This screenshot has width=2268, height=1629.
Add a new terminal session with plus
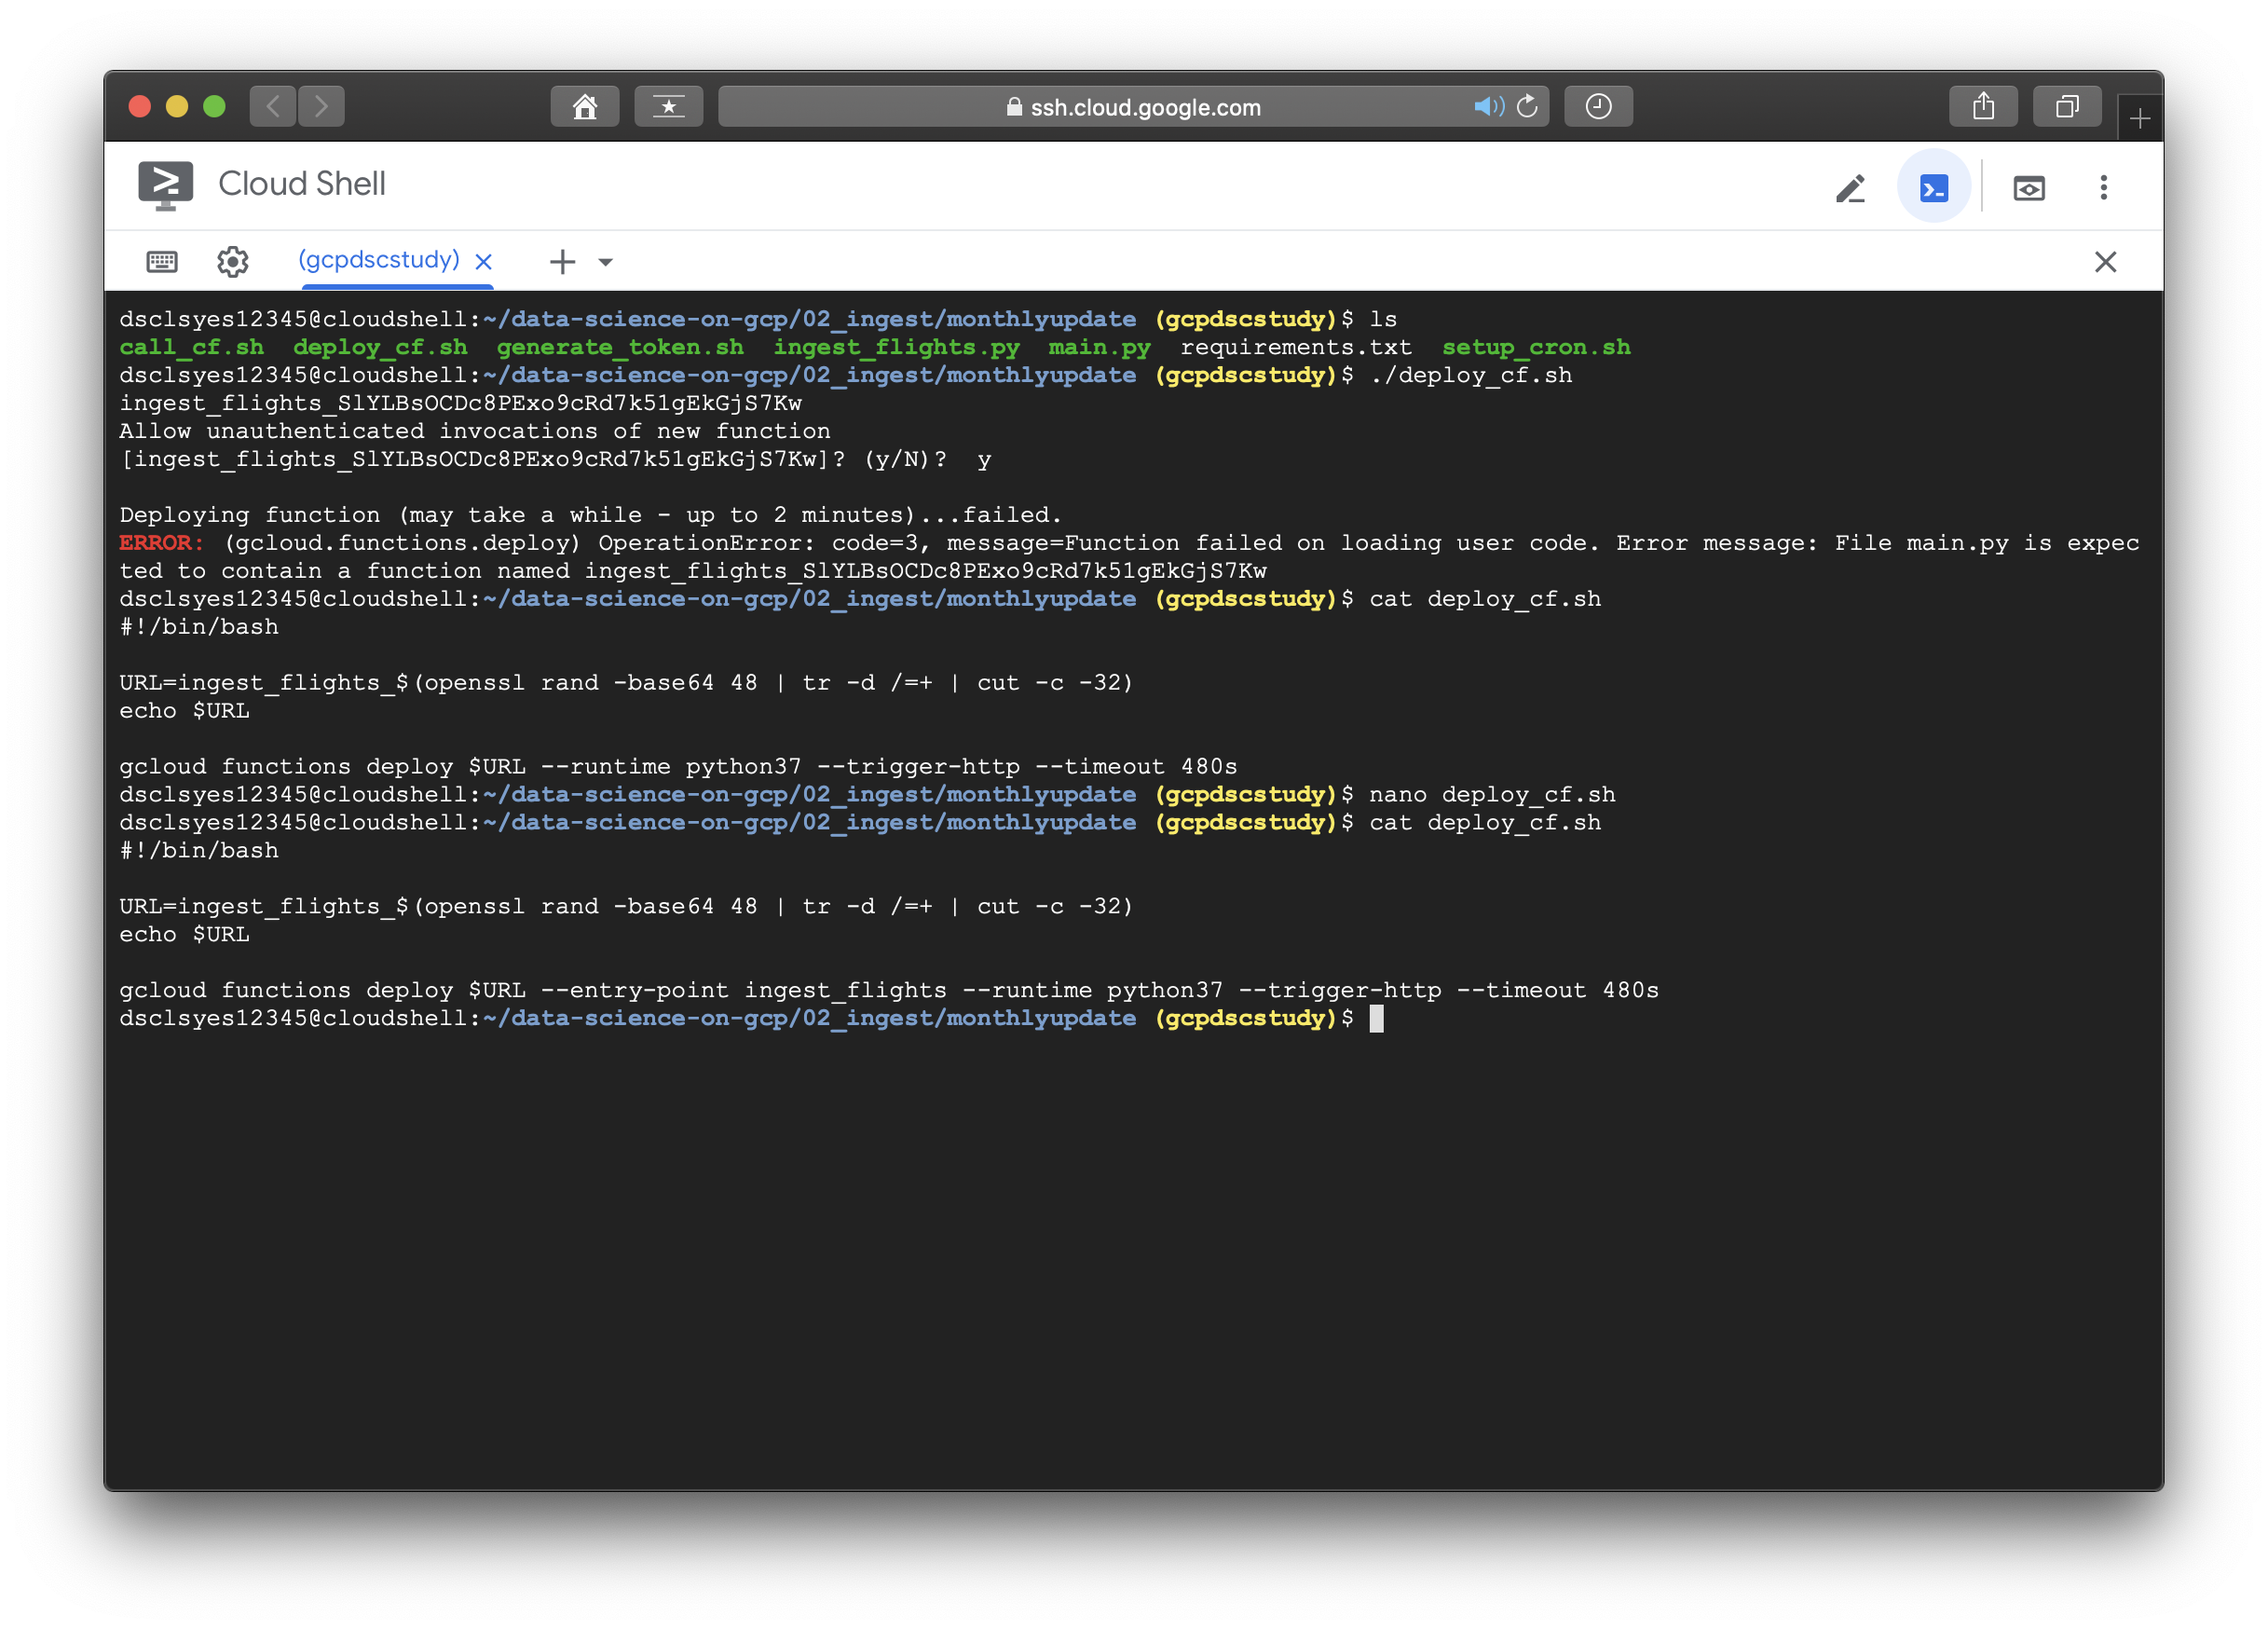point(562,262)
